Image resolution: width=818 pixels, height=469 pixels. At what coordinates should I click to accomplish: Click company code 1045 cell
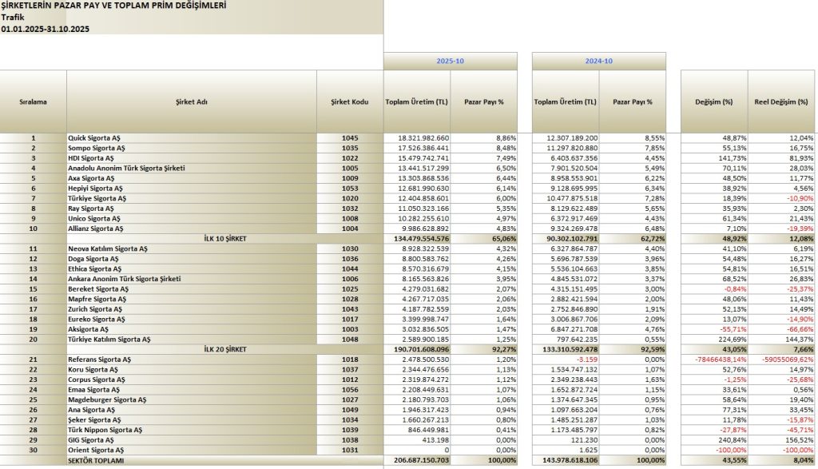coord(349,138)
